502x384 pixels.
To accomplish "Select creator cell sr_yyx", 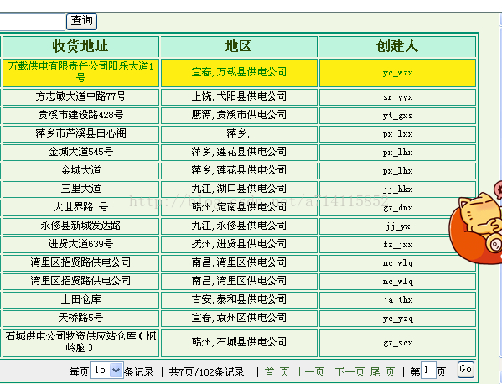I will coord(397,97).
